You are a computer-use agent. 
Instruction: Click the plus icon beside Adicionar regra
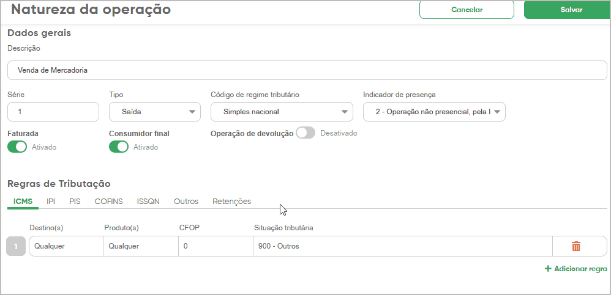click(548, 269)
